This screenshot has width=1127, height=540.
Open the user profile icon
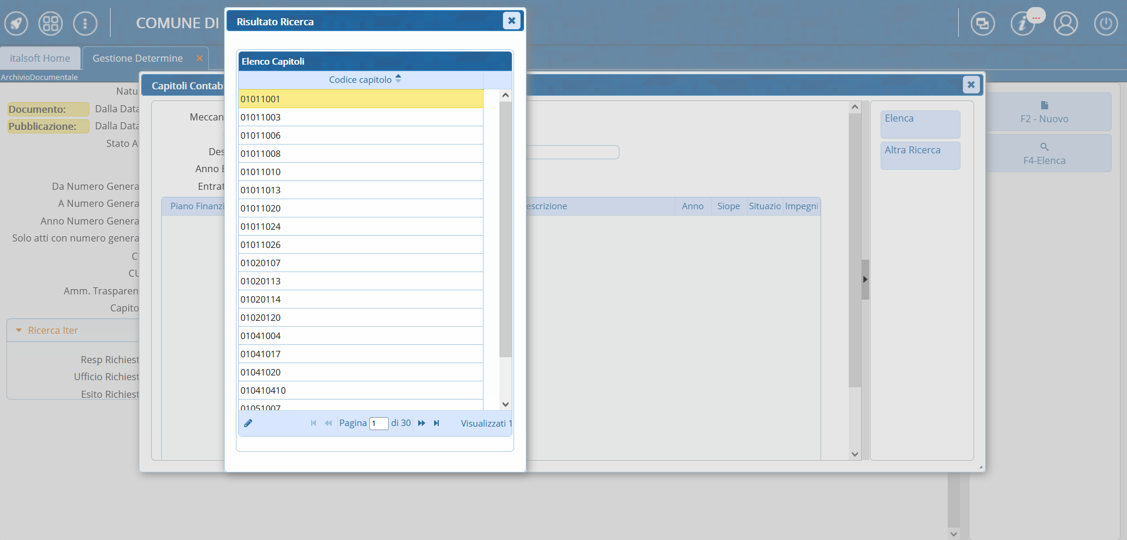tap(1065, 24)
